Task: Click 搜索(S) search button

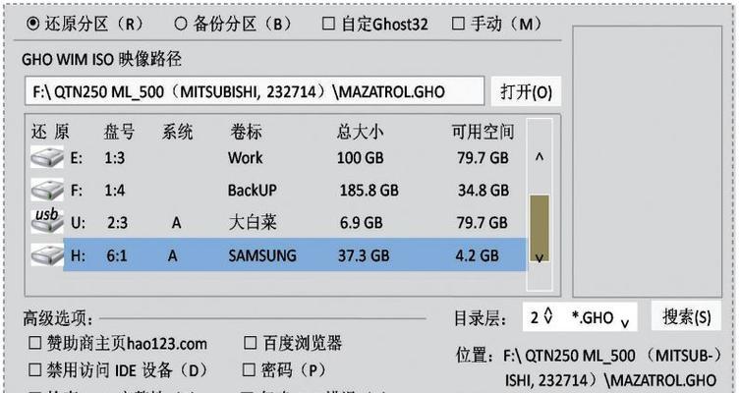Action: (687, 316)
